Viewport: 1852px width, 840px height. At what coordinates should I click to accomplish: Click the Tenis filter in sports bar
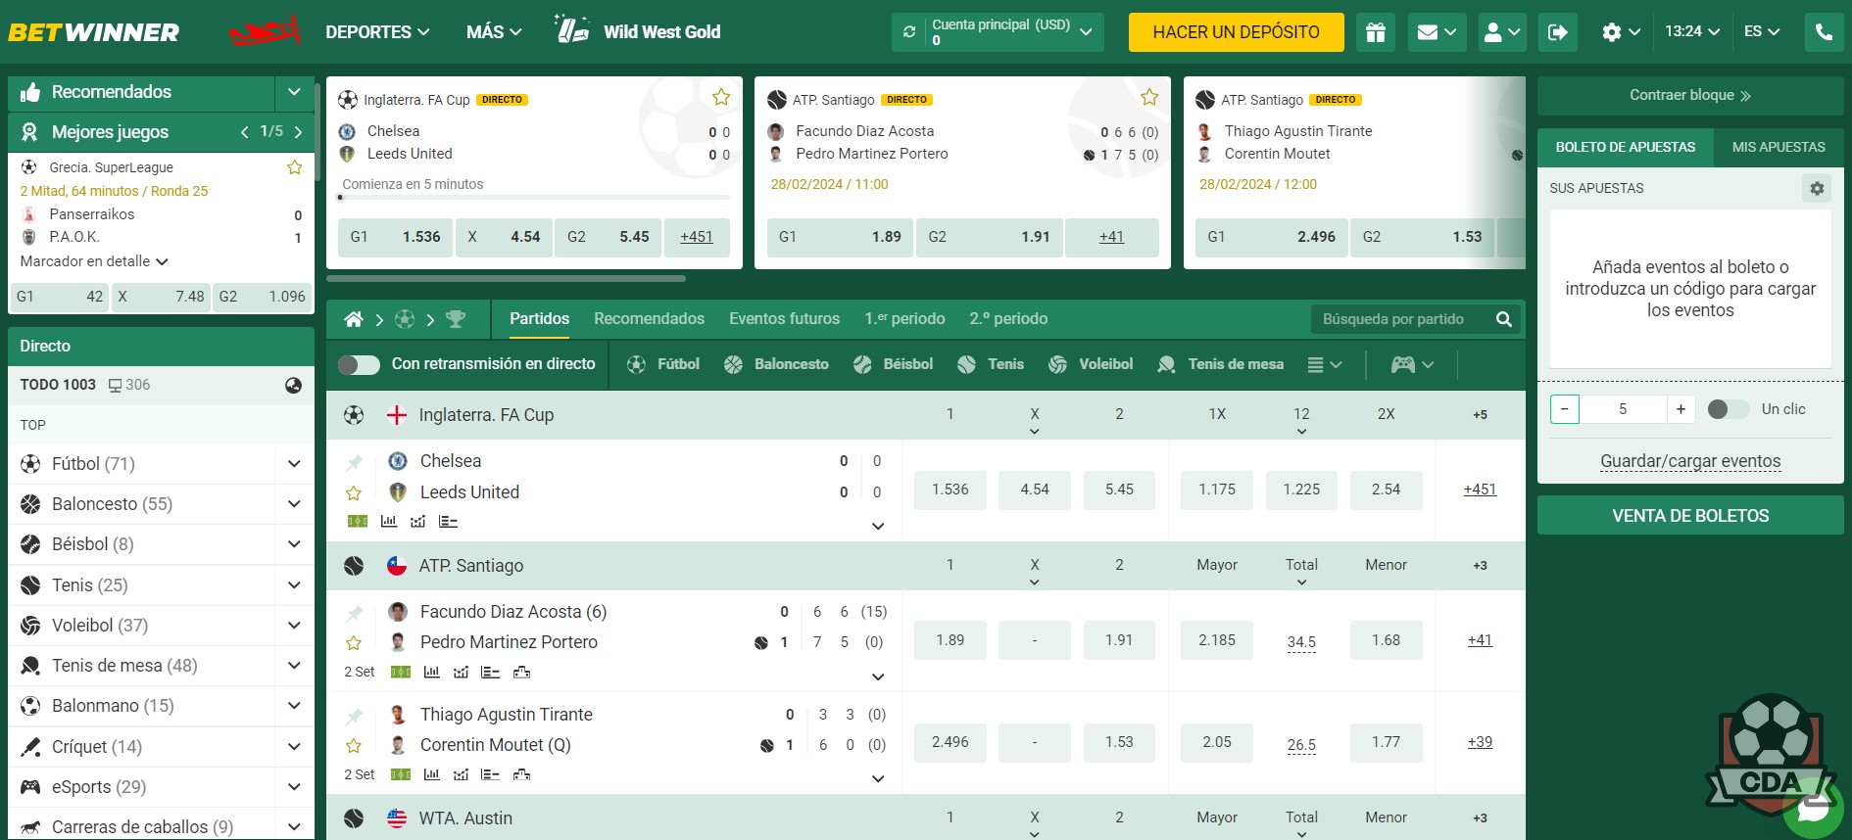pos(991,364)
